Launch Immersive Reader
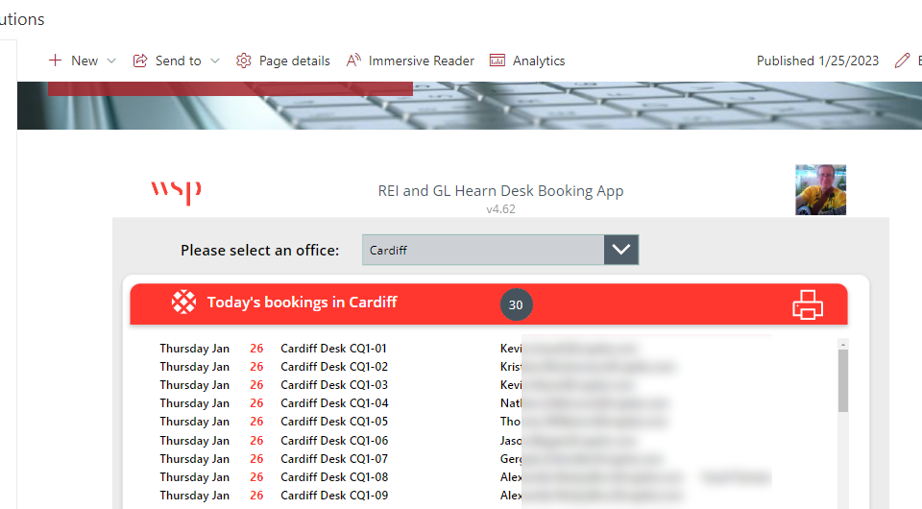The width and height of the screenshot is (922, 509). (x=421, y=61)
